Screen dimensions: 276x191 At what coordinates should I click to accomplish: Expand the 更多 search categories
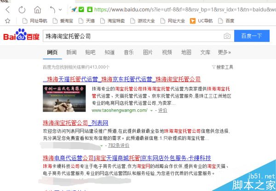[224, 52]
